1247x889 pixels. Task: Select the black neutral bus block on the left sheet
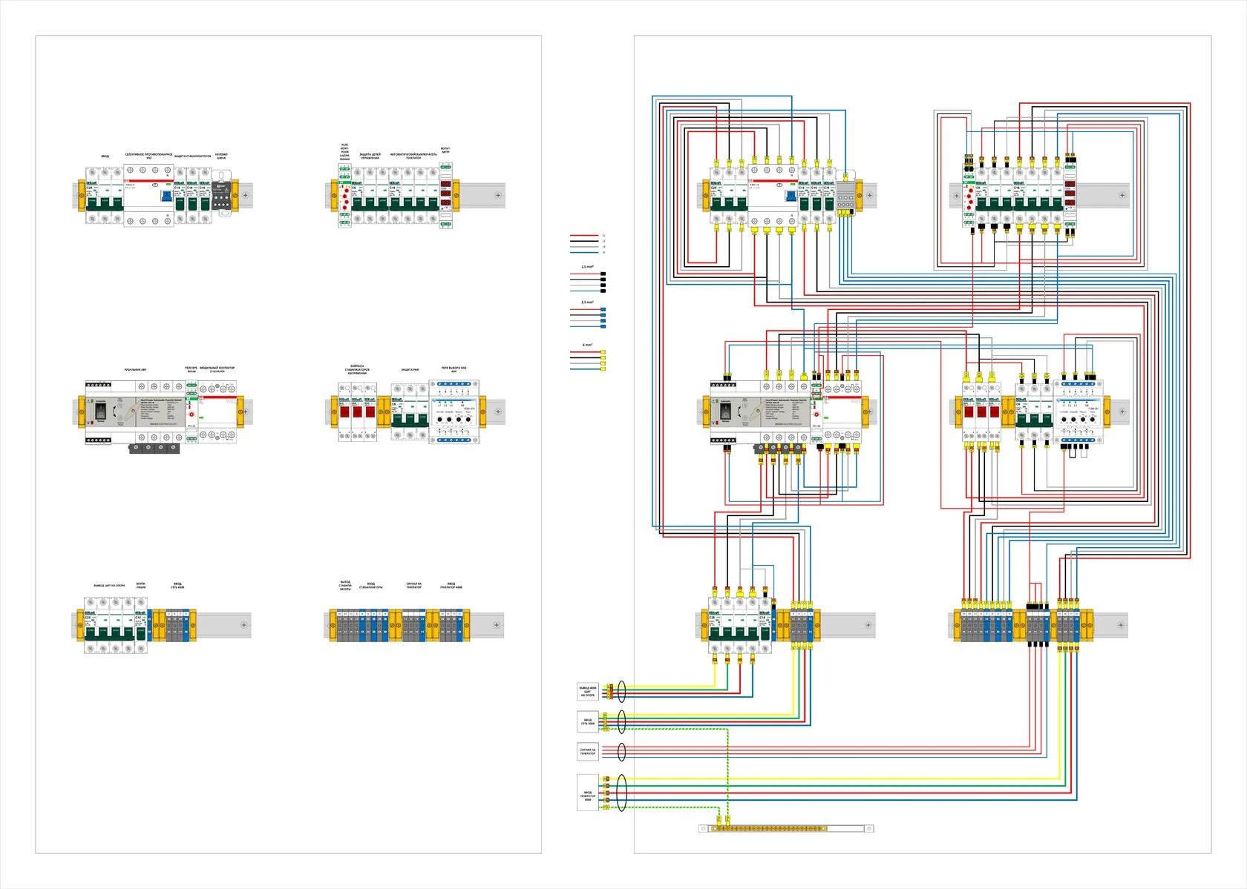(221, 195)
